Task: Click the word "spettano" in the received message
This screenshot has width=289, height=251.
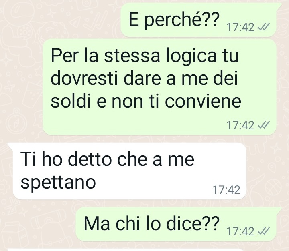Action: click(x=58, y=182)
